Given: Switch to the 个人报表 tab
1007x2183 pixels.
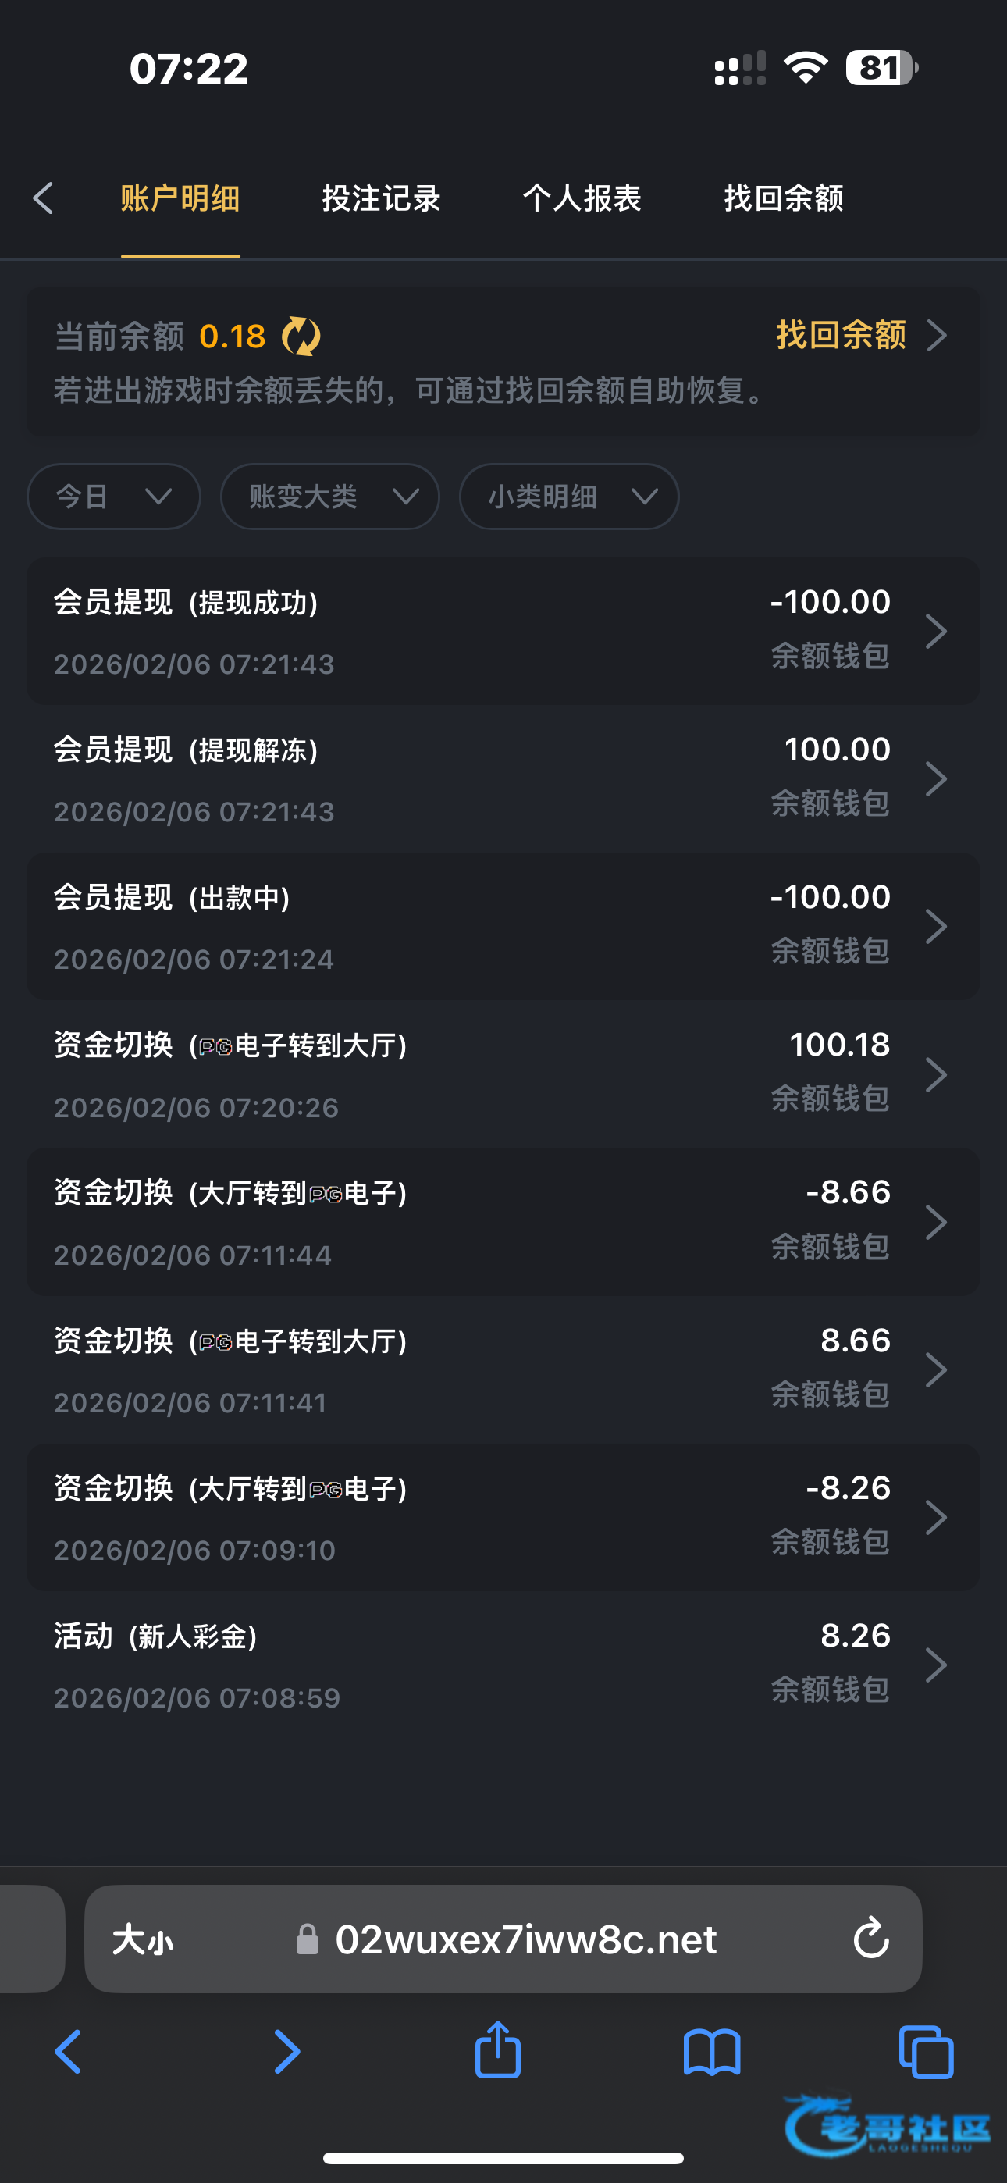Looking at the screenshot, I should click(582, 198).
